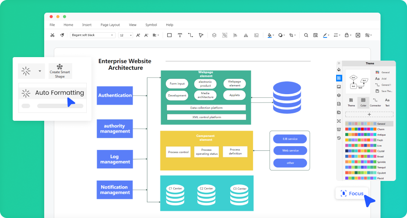Viewport: 407px width, 218px height.
Task: Select the Text tool in toolbar
Action: pos(180,35)
